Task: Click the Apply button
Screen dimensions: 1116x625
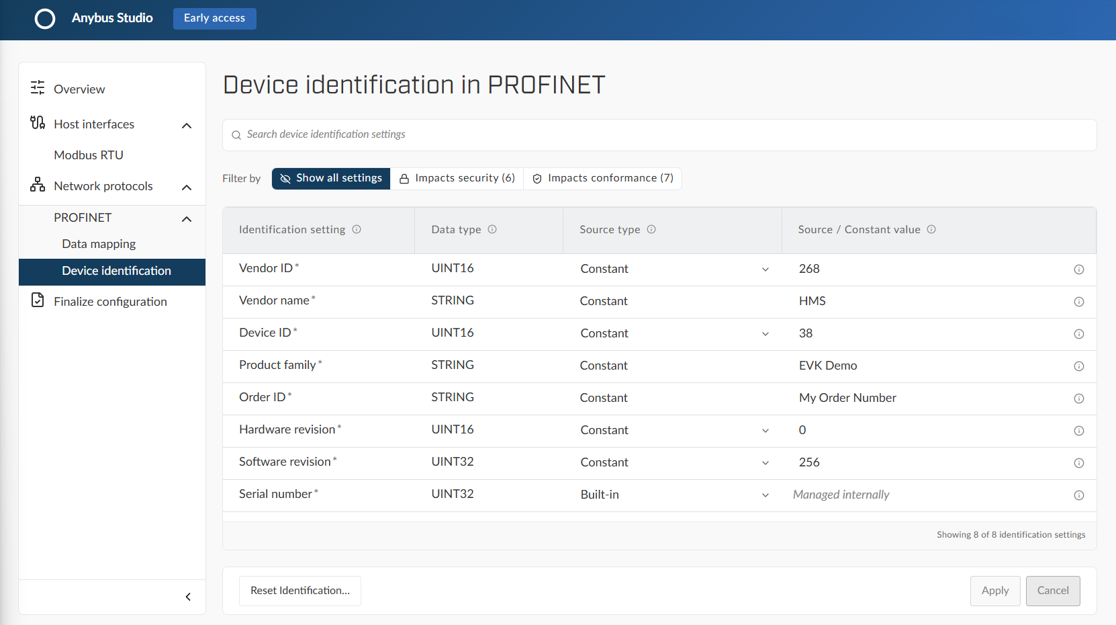Action: tap(995, 591)
